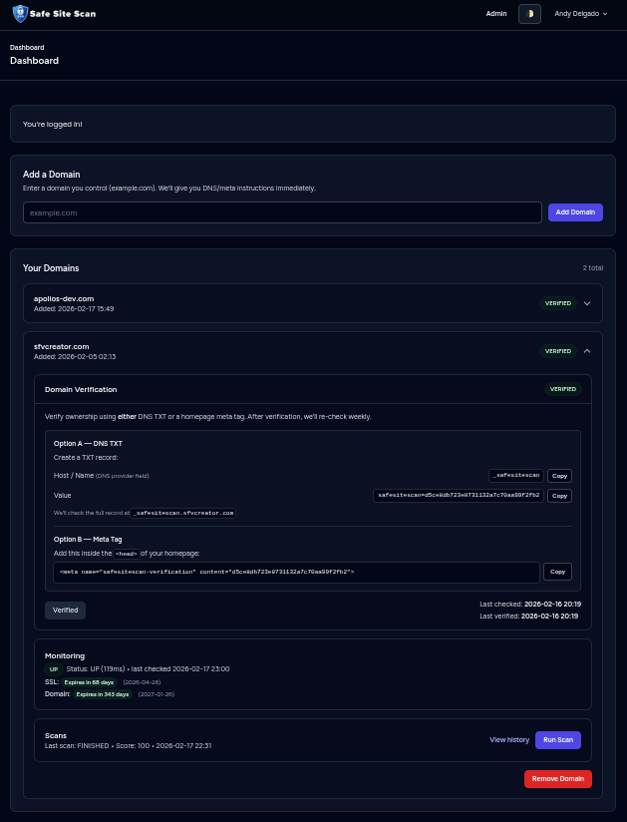Open View history for scans
Screen dimensions: 627x822
(x=509, y=739)
